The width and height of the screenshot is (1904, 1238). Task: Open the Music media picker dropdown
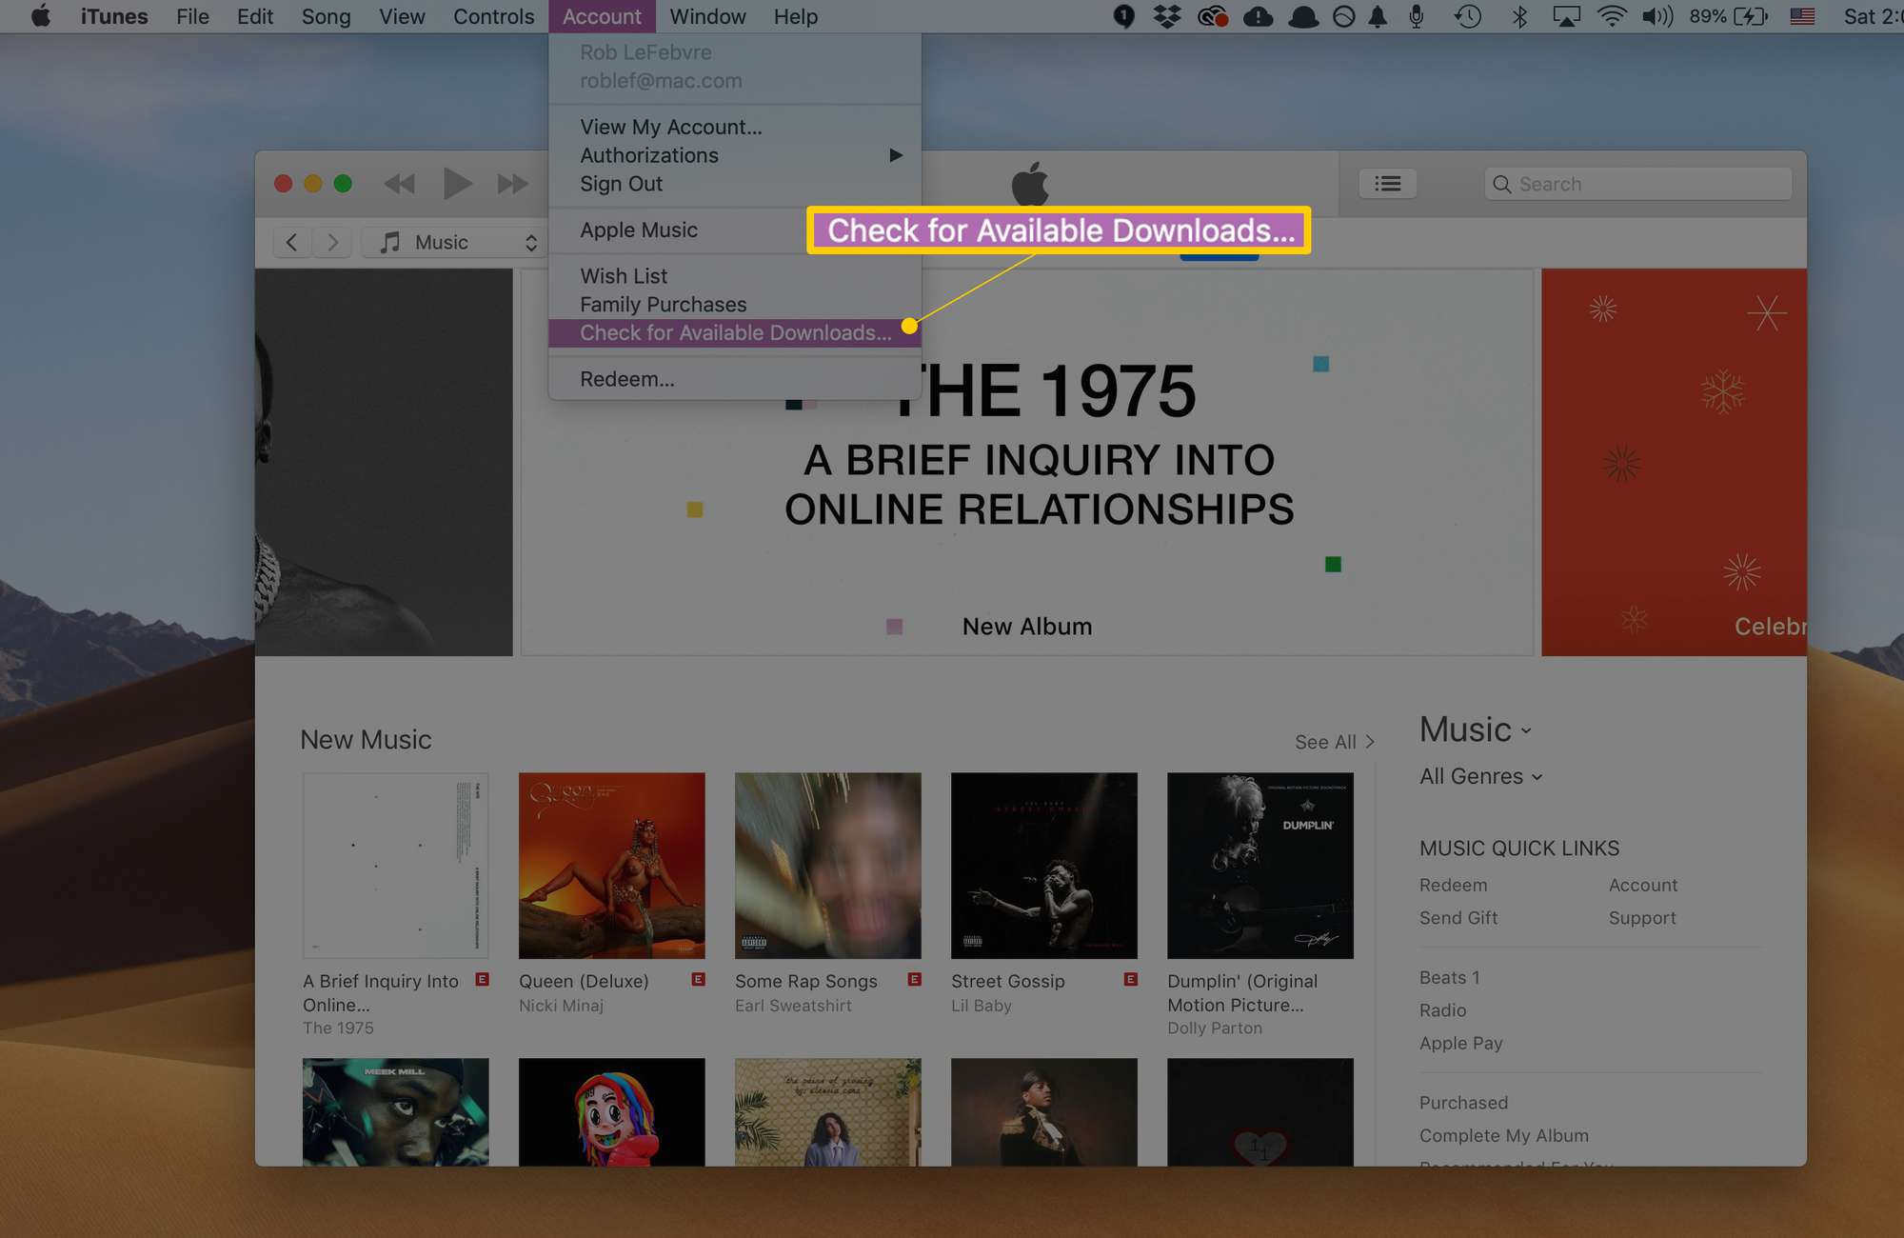453,242
